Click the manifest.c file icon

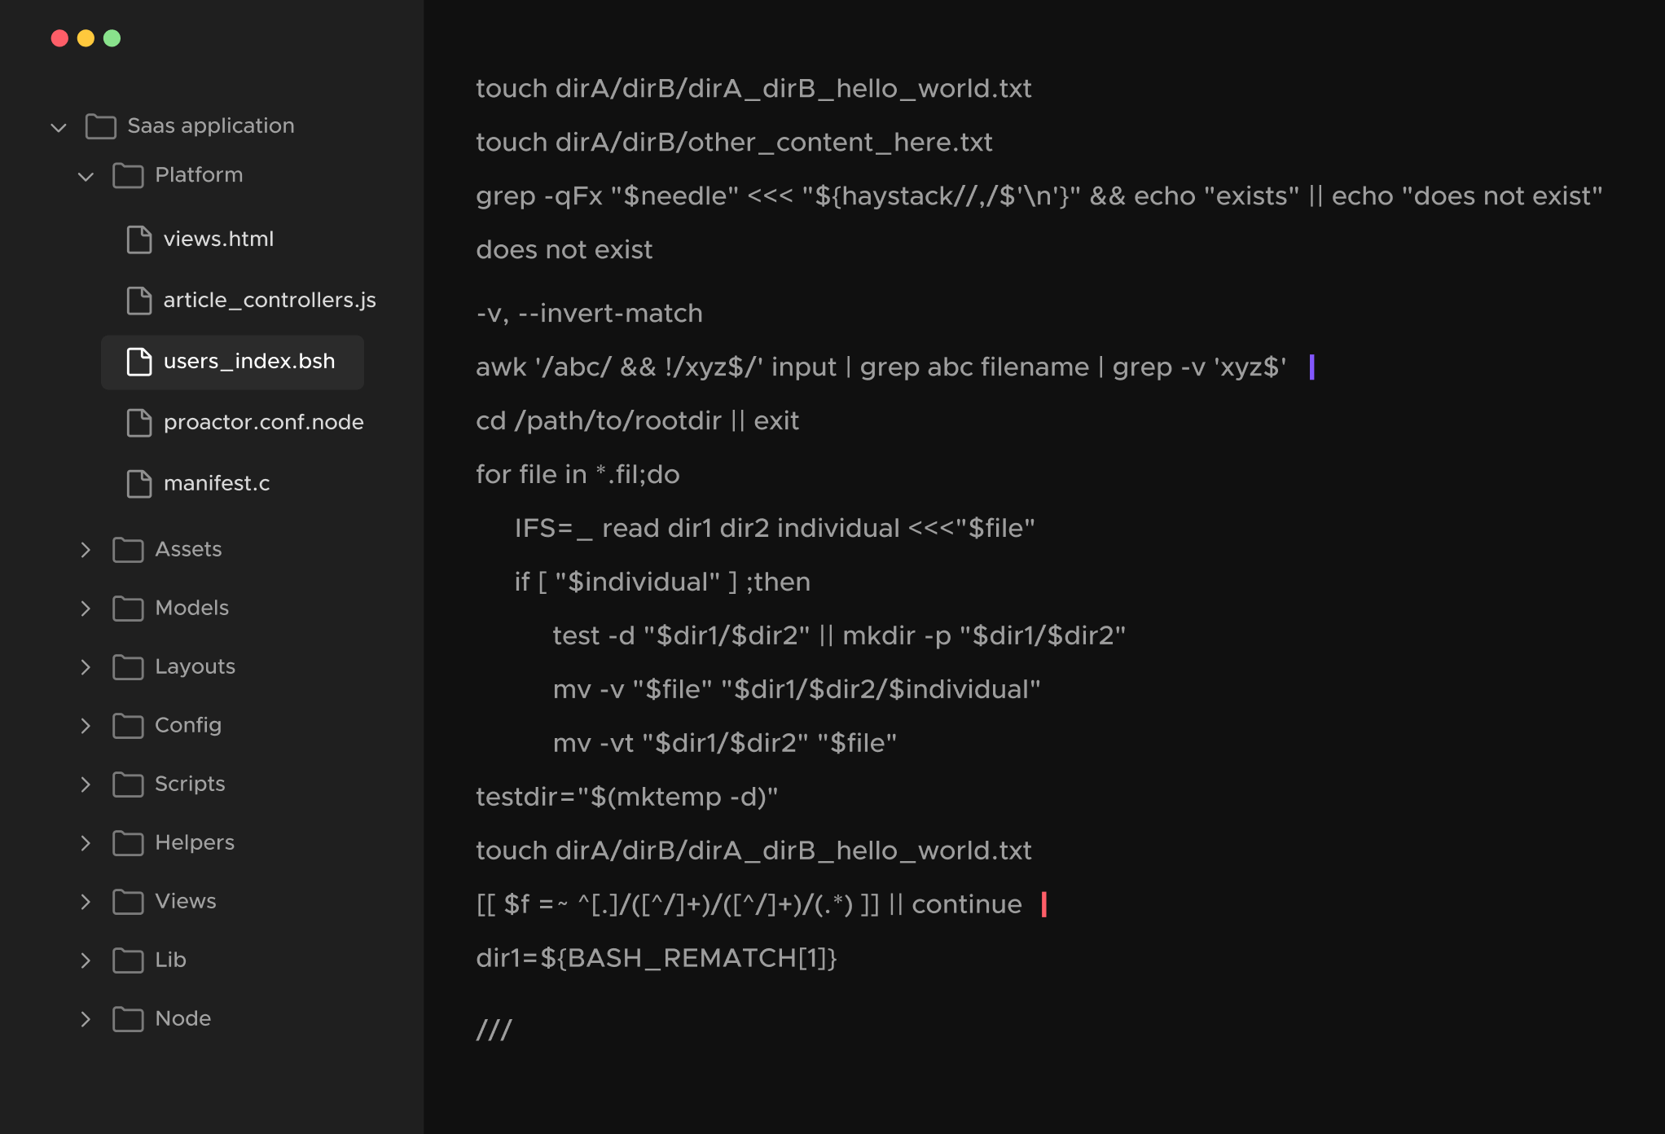tap(138, 482)
